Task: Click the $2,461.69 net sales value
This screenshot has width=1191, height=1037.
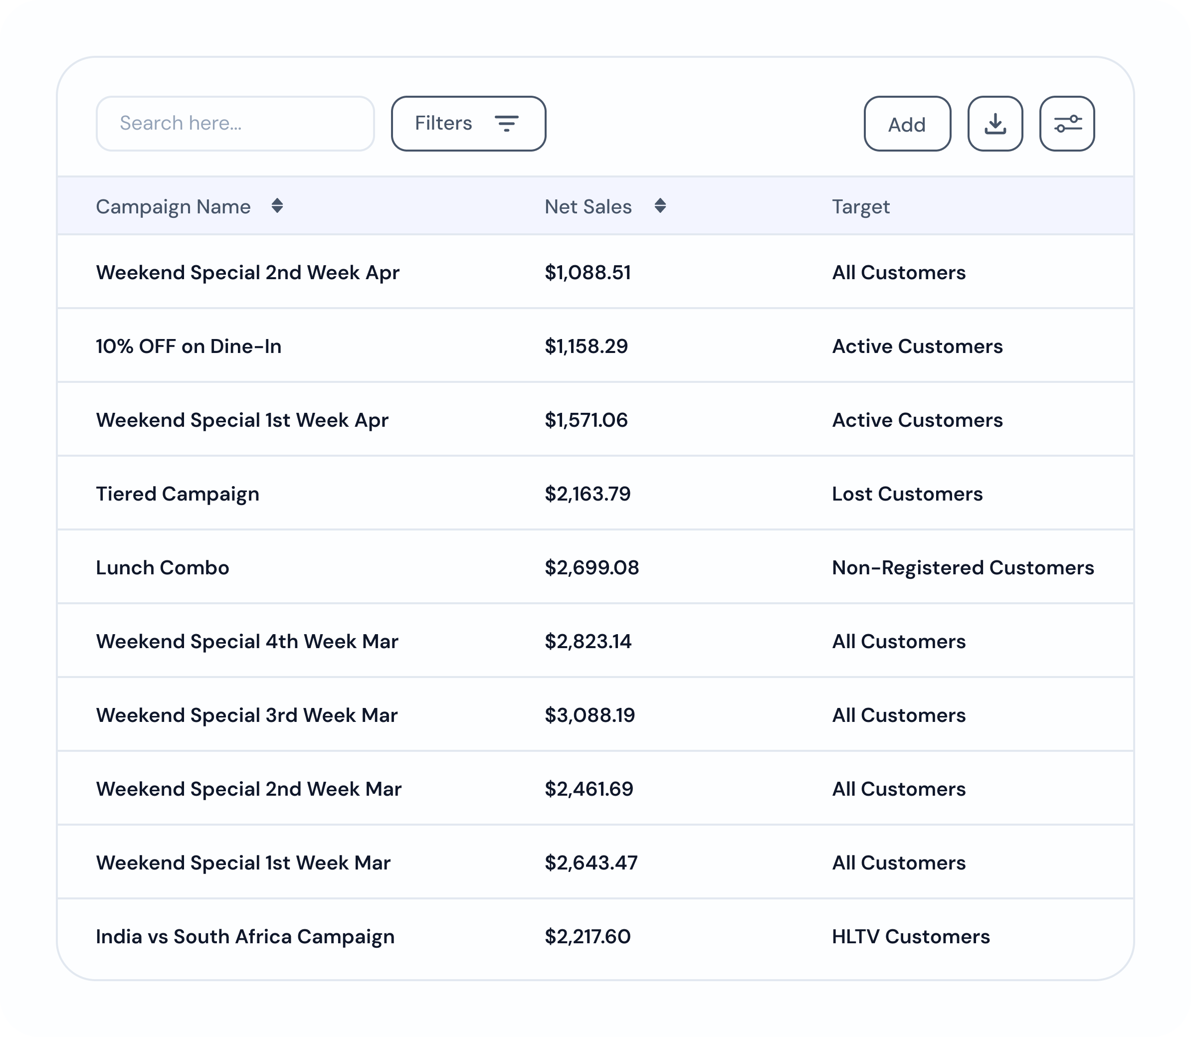Action: 589,789
